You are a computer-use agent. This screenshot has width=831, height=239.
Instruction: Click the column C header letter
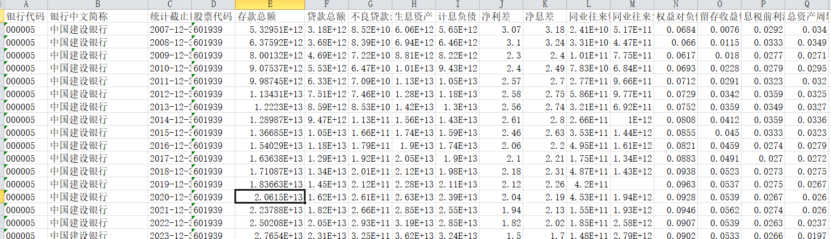tap(170, 5)
